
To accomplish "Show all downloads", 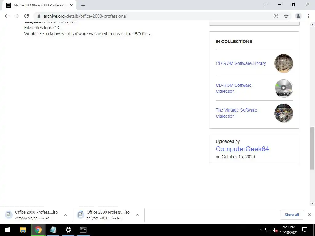I will pos(292,215).
